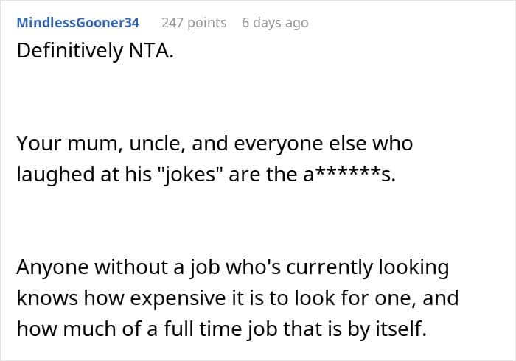Viewport: 516px width, 361px height.
Task: Click the "6 days ago" timestamp
Action: click(x=275, y=22)
